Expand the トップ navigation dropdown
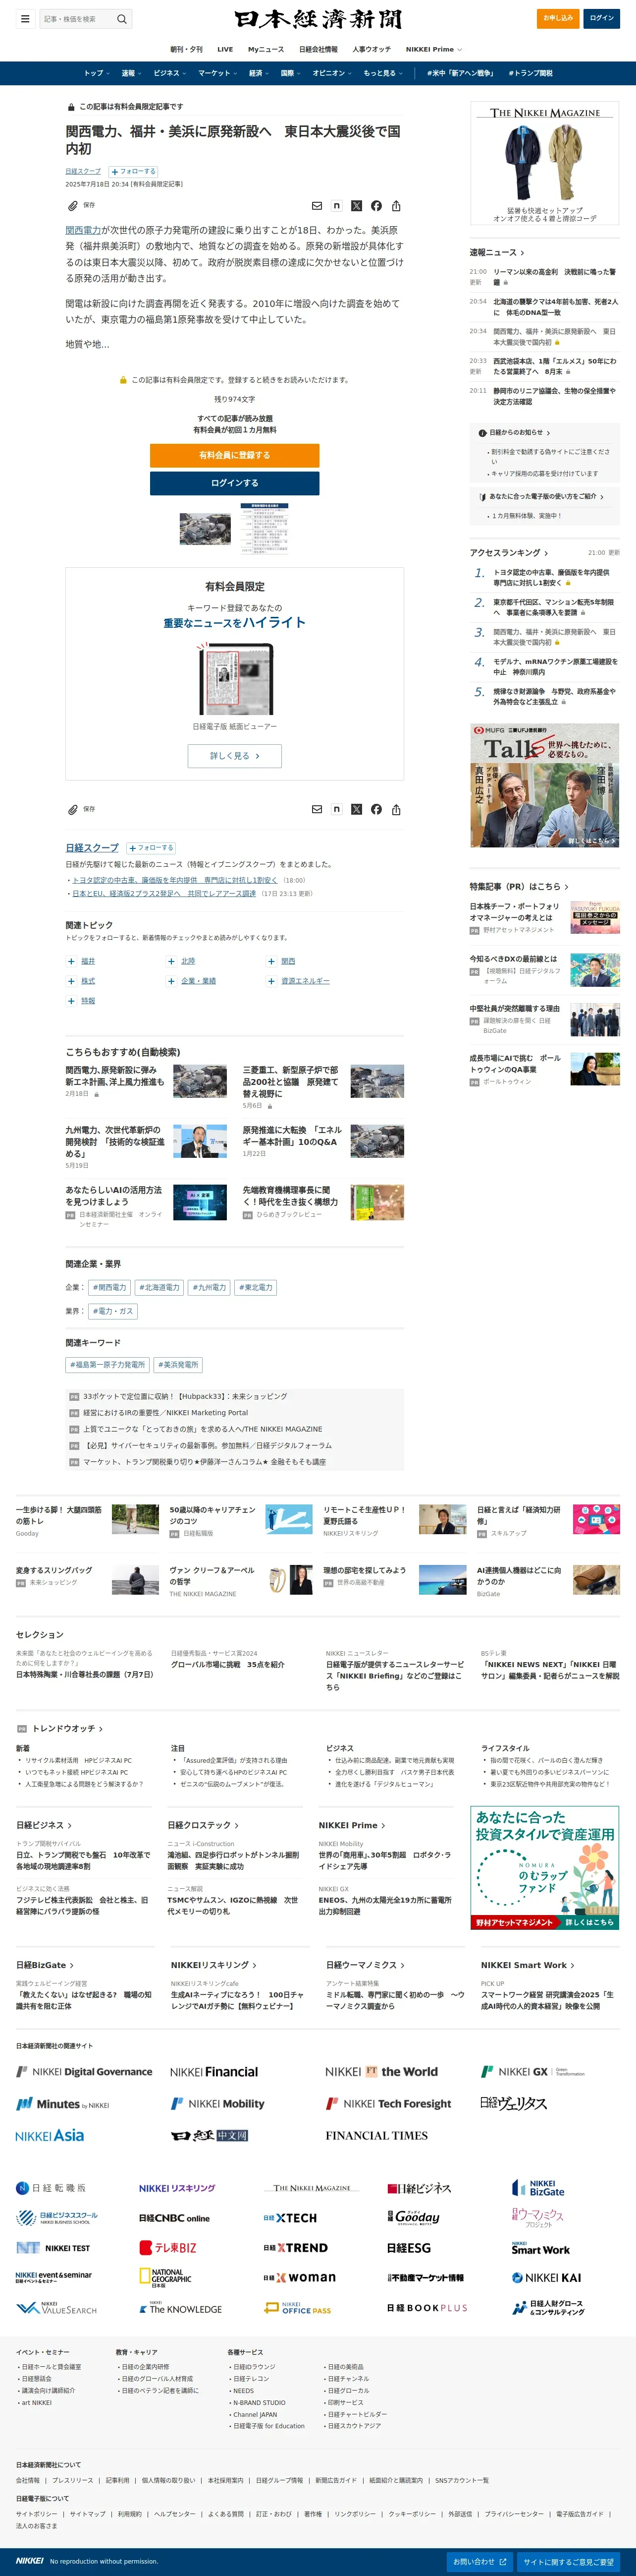This screenshot has height=2576, width=636. (96, 73)
